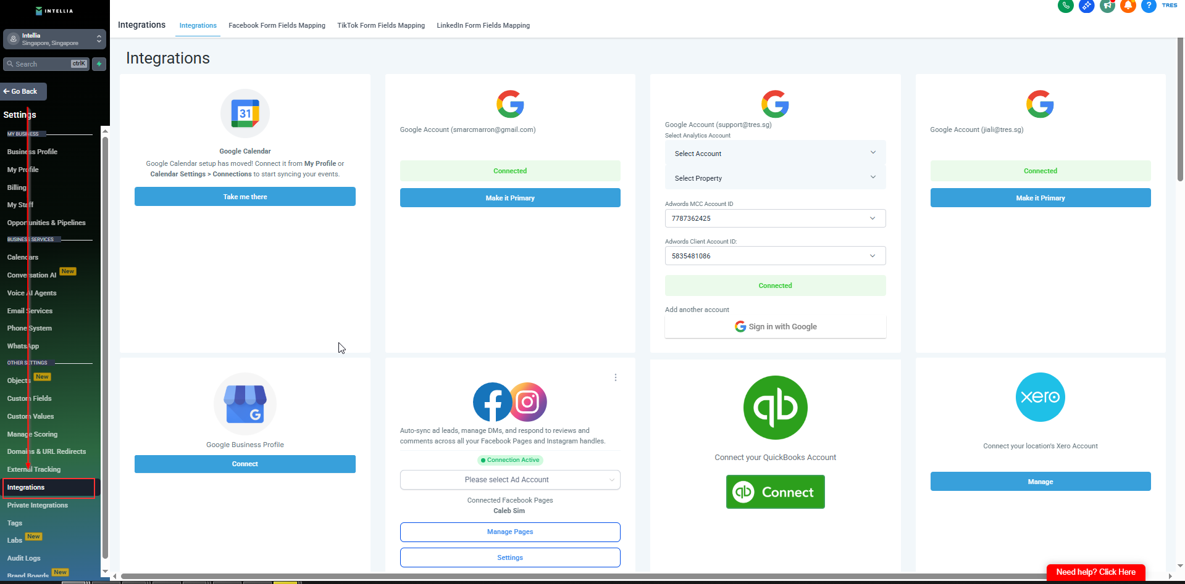Open the Adwords MCC Account ID dropdown
The image size is (1185, 584).
click(775, 218)
